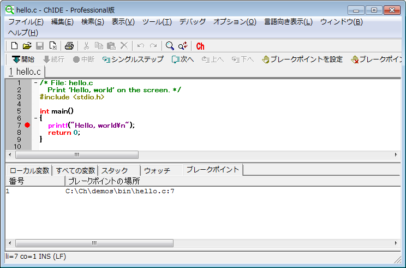Click the Copy icon
The height and width of the screenshot is (268, 406).
99,46
